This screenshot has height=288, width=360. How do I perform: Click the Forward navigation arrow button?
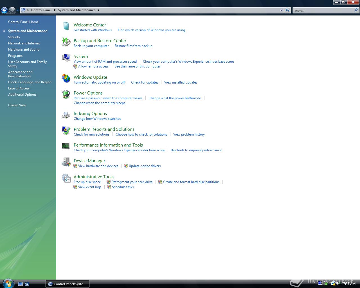coord(12,10)
